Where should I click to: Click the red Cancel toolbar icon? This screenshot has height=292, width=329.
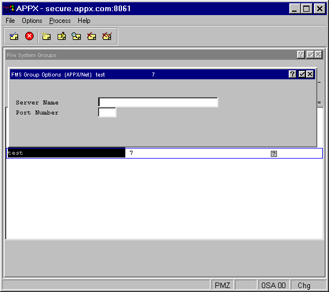pyautogui.click(x=29, y=36)
